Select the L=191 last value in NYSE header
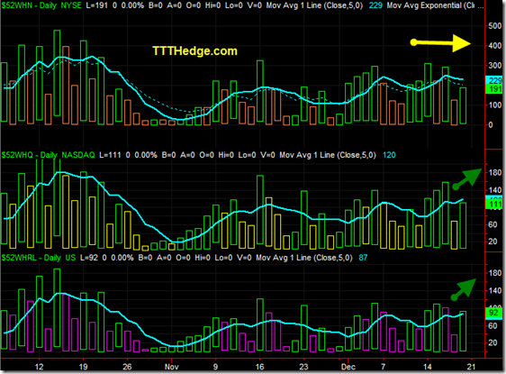This screenshot has height=374, width=506. click(x=97, y=5)
